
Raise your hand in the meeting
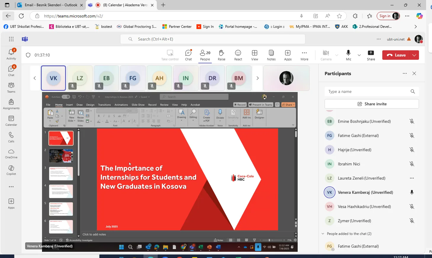coord(221,55)
